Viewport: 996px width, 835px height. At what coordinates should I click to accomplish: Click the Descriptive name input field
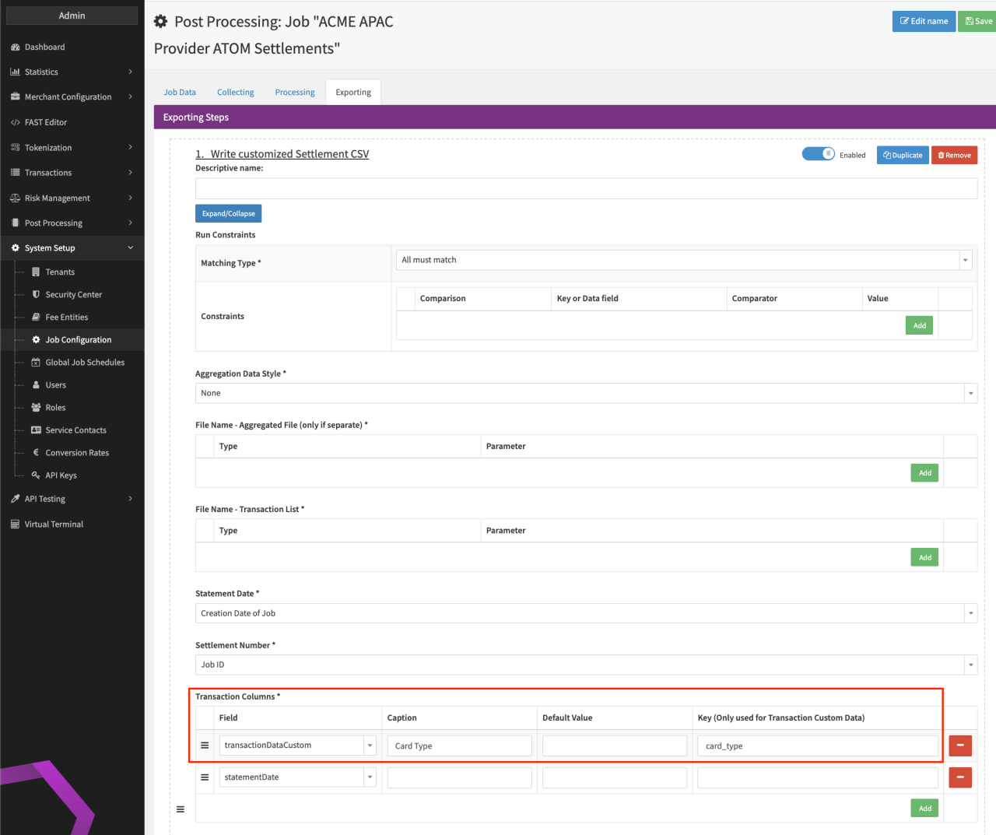[x=586, y=188]
